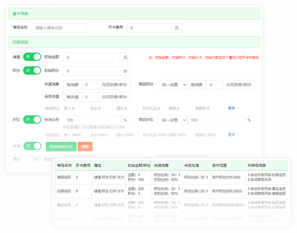Click the red 注 notice text
297x233 pixels.
(x=203, y=58)
